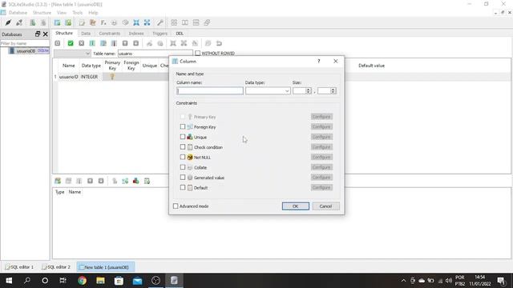The height and width of the screenshot is (288, 513).
Task: Focus the Column name input field
Action: [210, 90]
